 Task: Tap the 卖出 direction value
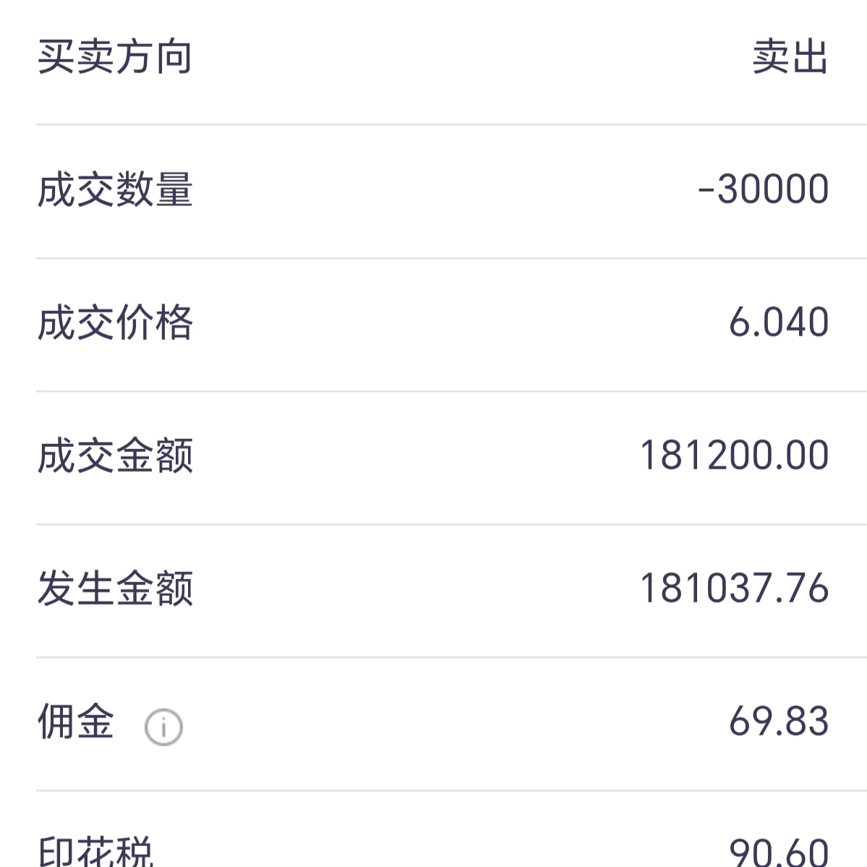click(x=790, y=57)
